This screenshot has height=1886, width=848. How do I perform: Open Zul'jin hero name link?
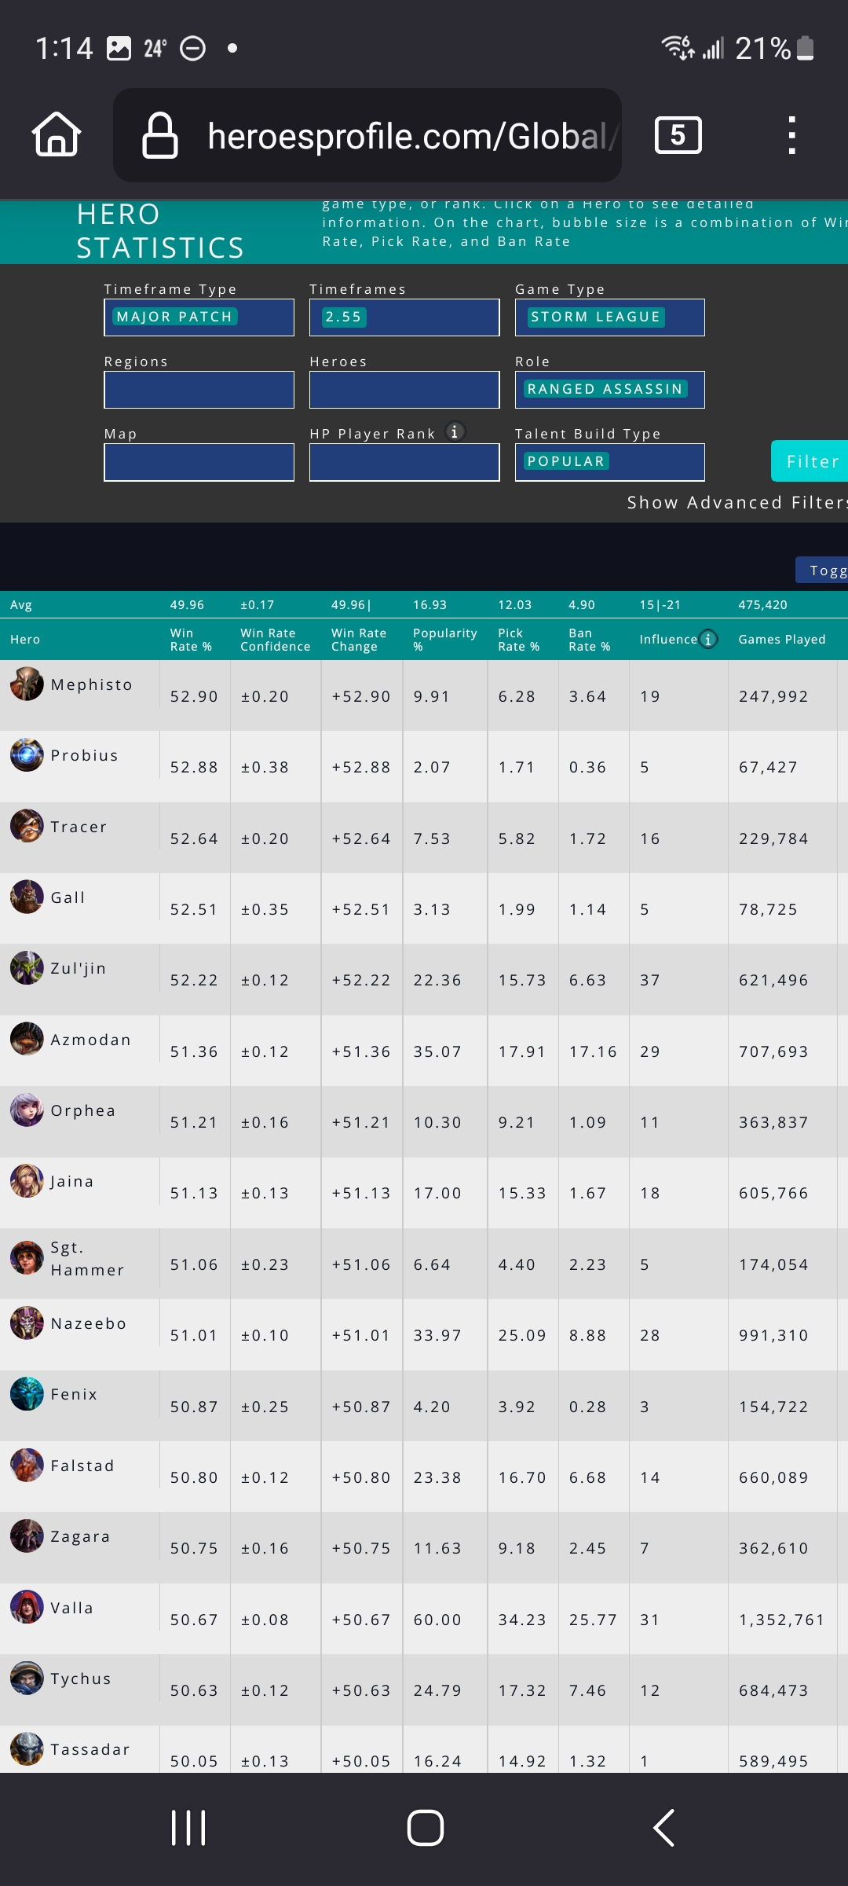pyautogui.click(x=78, y=968)
